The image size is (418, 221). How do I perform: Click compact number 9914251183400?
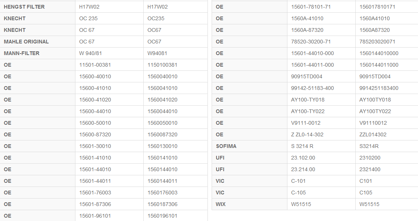[379, 88]
